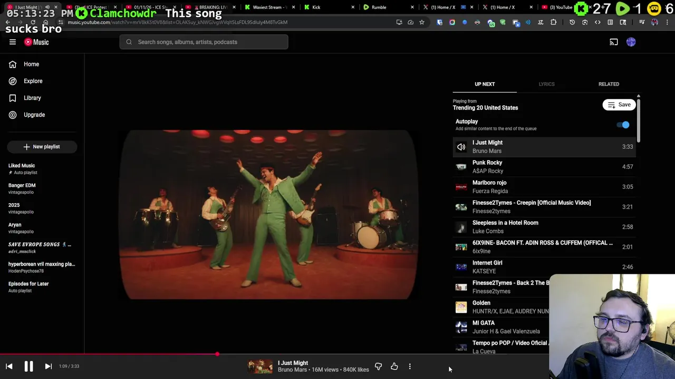
Task: Click the Bruno Mars video player
Action: [x=268, y=215]
